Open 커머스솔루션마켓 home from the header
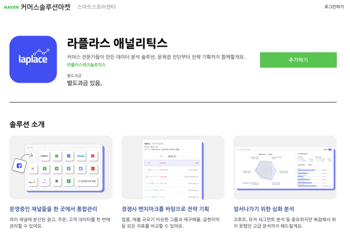Screen dimensions: 350x238 point(45,7)
